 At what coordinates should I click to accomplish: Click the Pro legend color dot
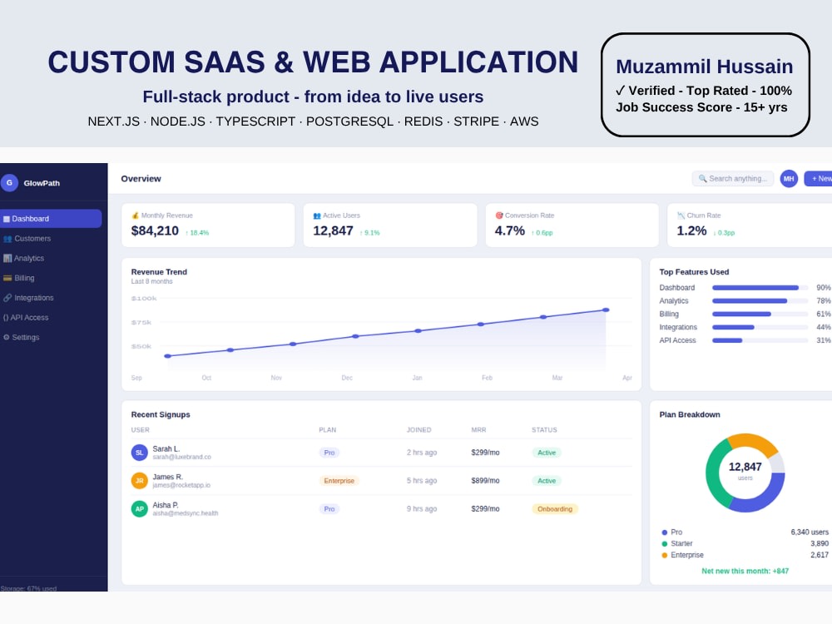click(664, 532)
